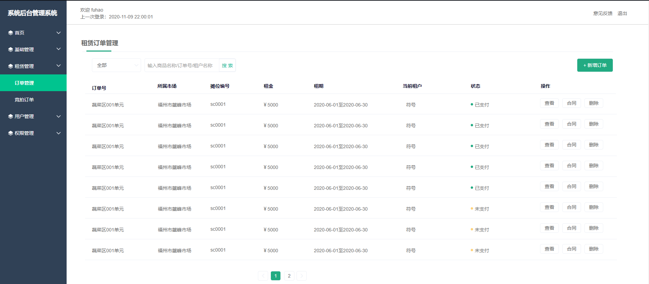Open the 意见反馈 link

pyautogui.click(x=603, y=13)
